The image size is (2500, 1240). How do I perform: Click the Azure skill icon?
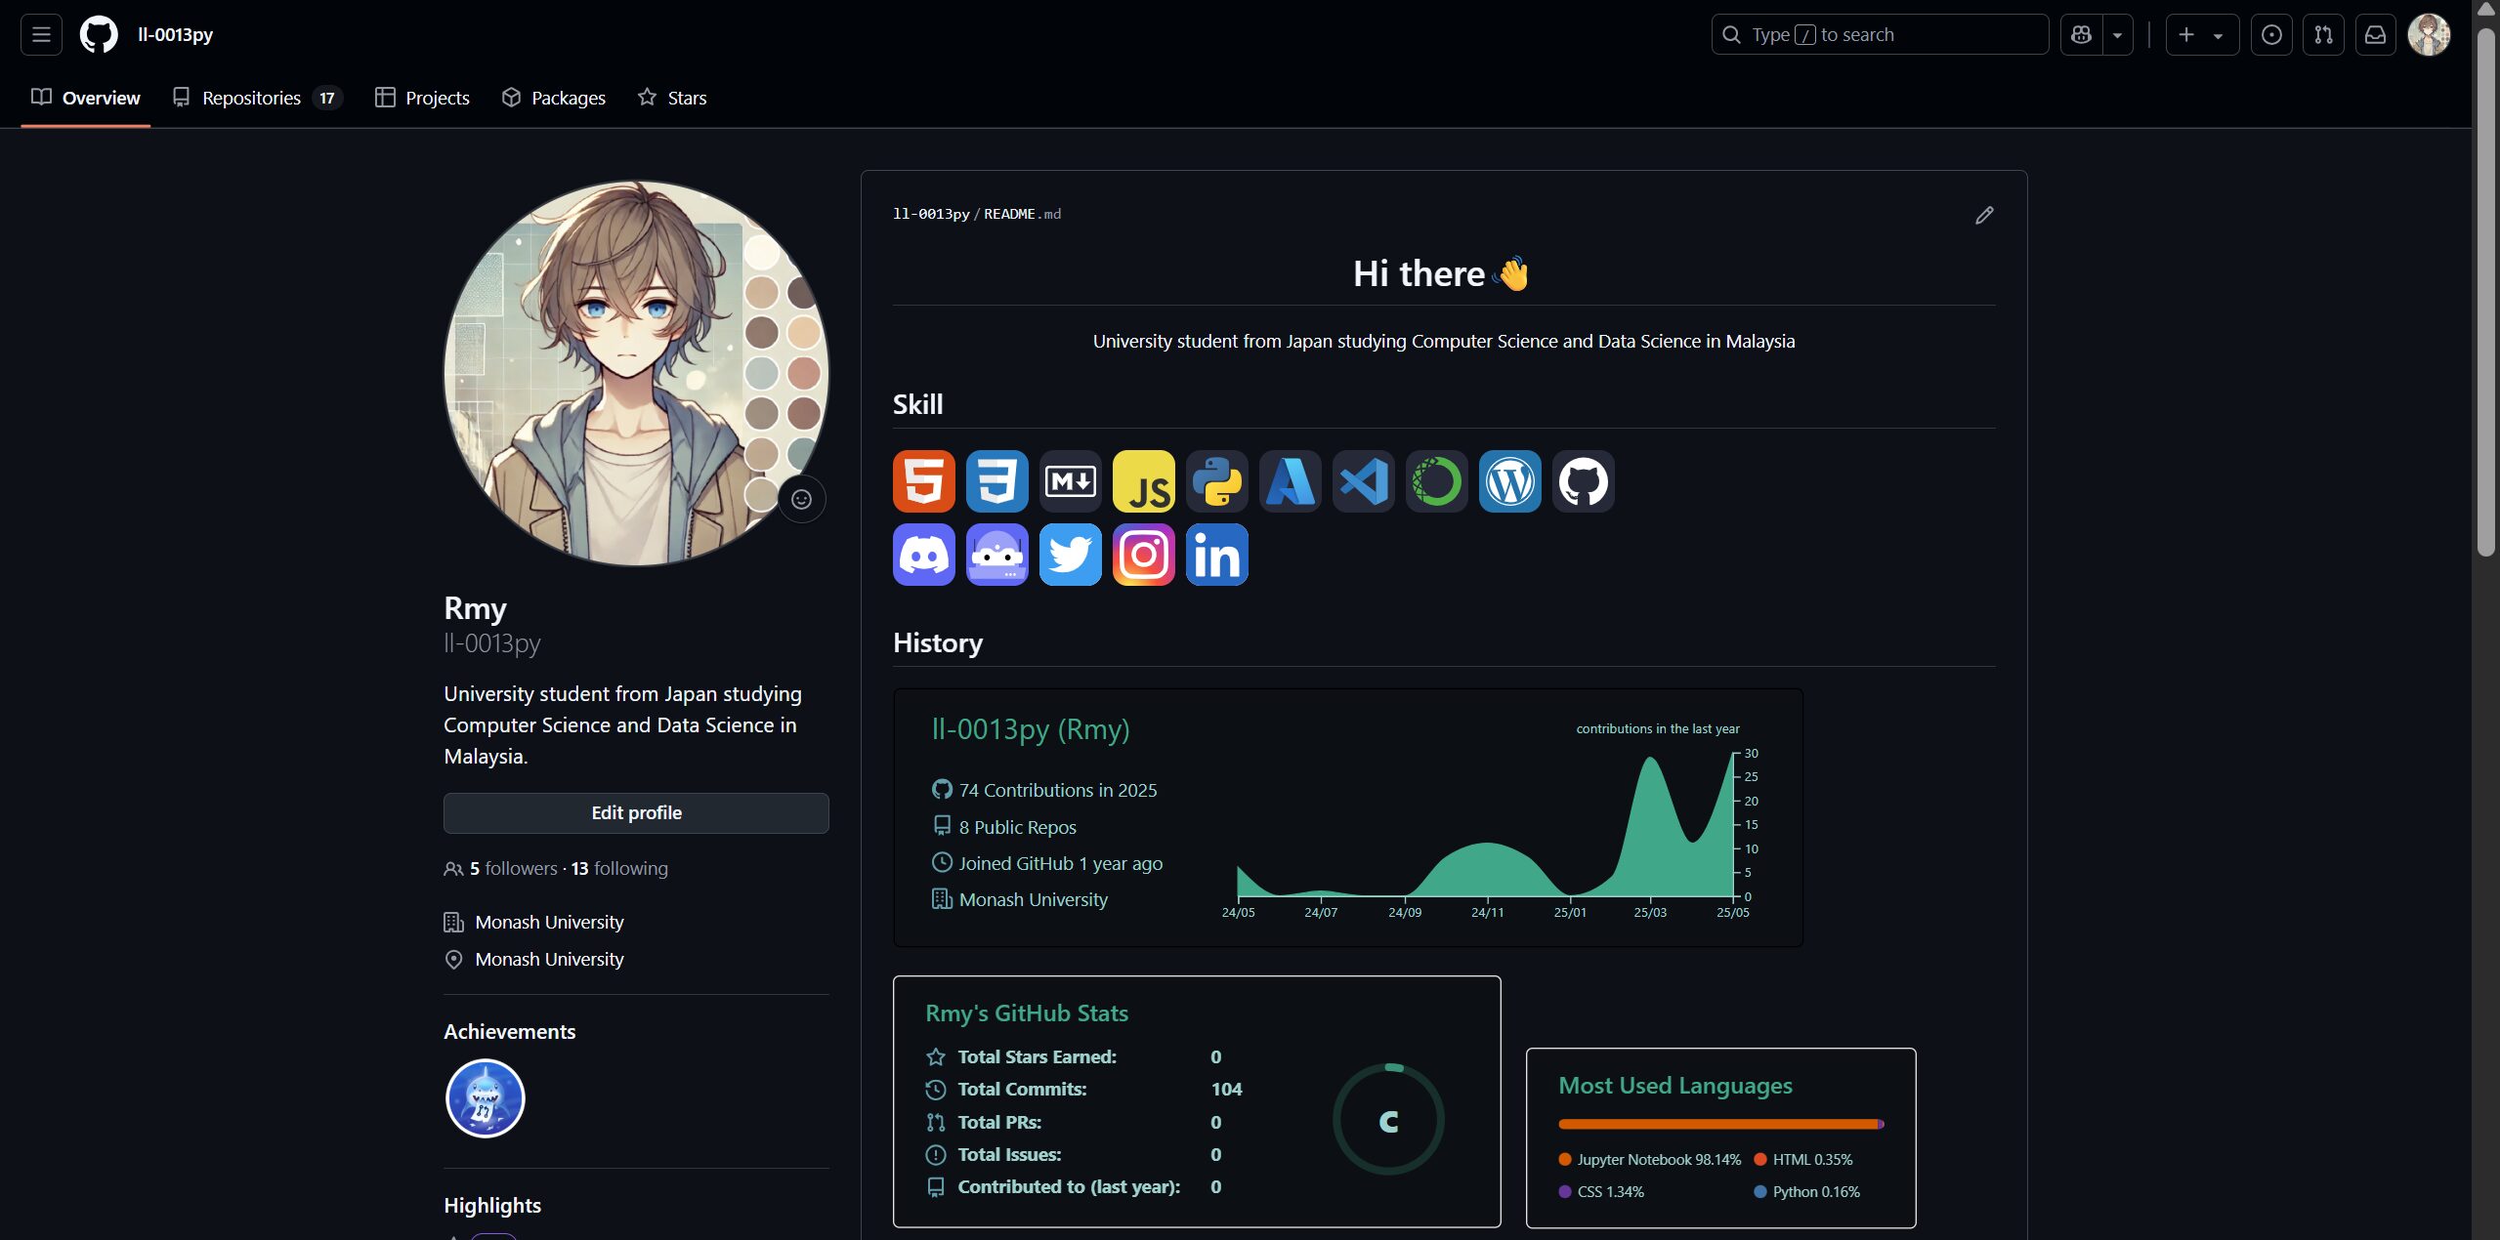1290,481
